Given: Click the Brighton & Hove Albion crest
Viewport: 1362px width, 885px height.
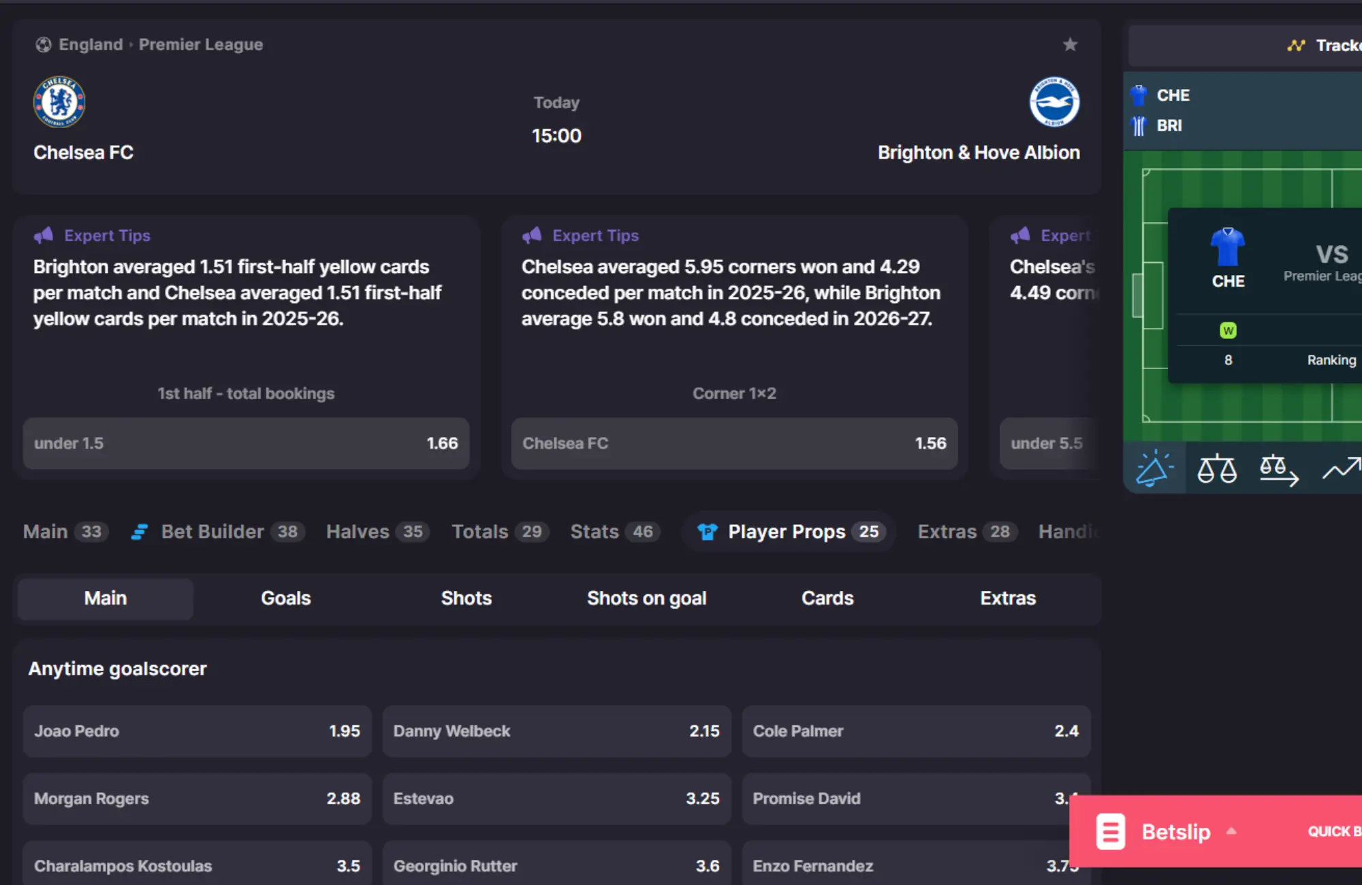Looking at the screenshot, I should pos(1054,102).
